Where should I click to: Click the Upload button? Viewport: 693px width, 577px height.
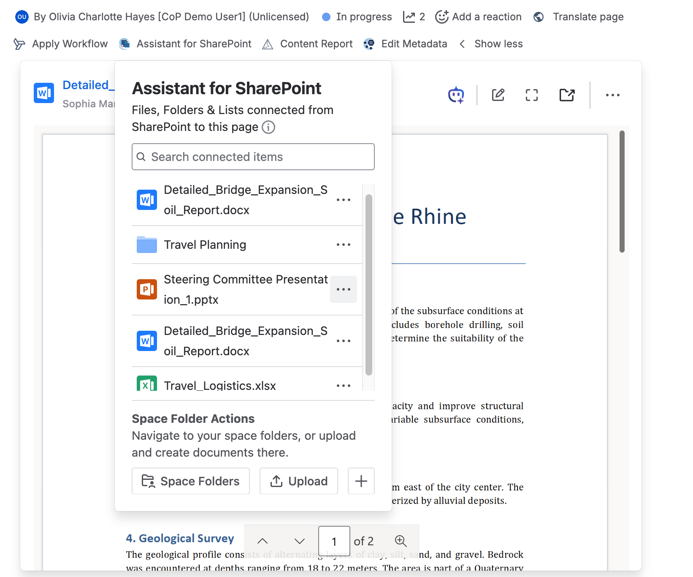click(299, 481)
